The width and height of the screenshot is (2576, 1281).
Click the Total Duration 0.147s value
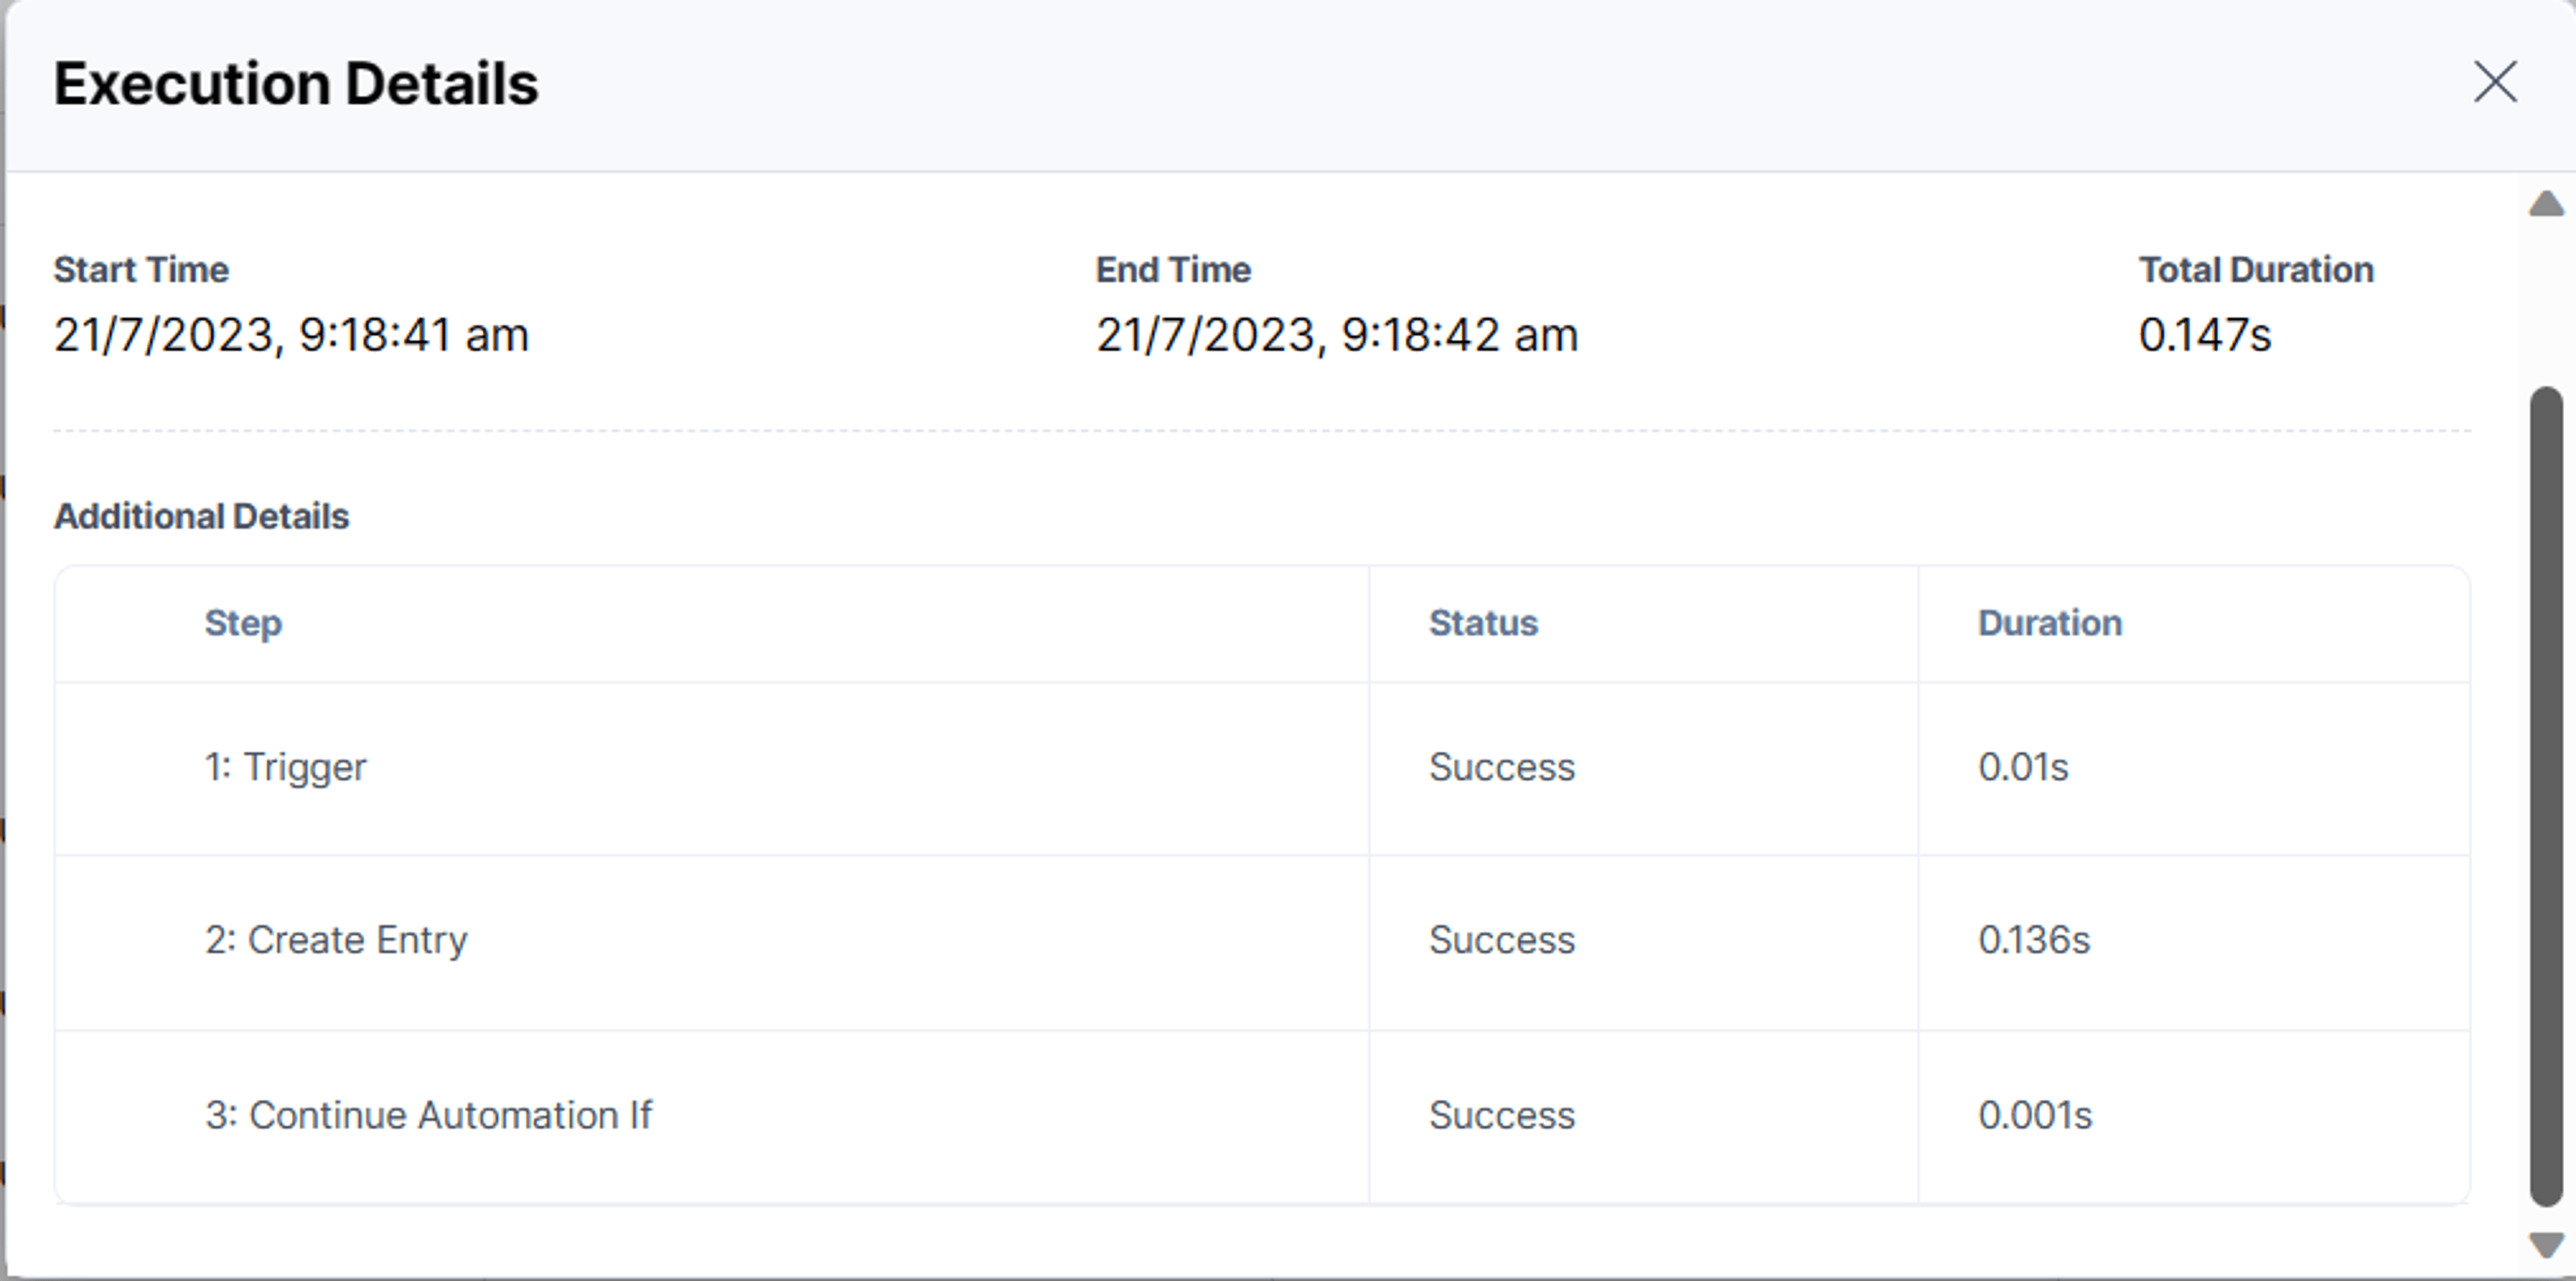coord(2205,335)
